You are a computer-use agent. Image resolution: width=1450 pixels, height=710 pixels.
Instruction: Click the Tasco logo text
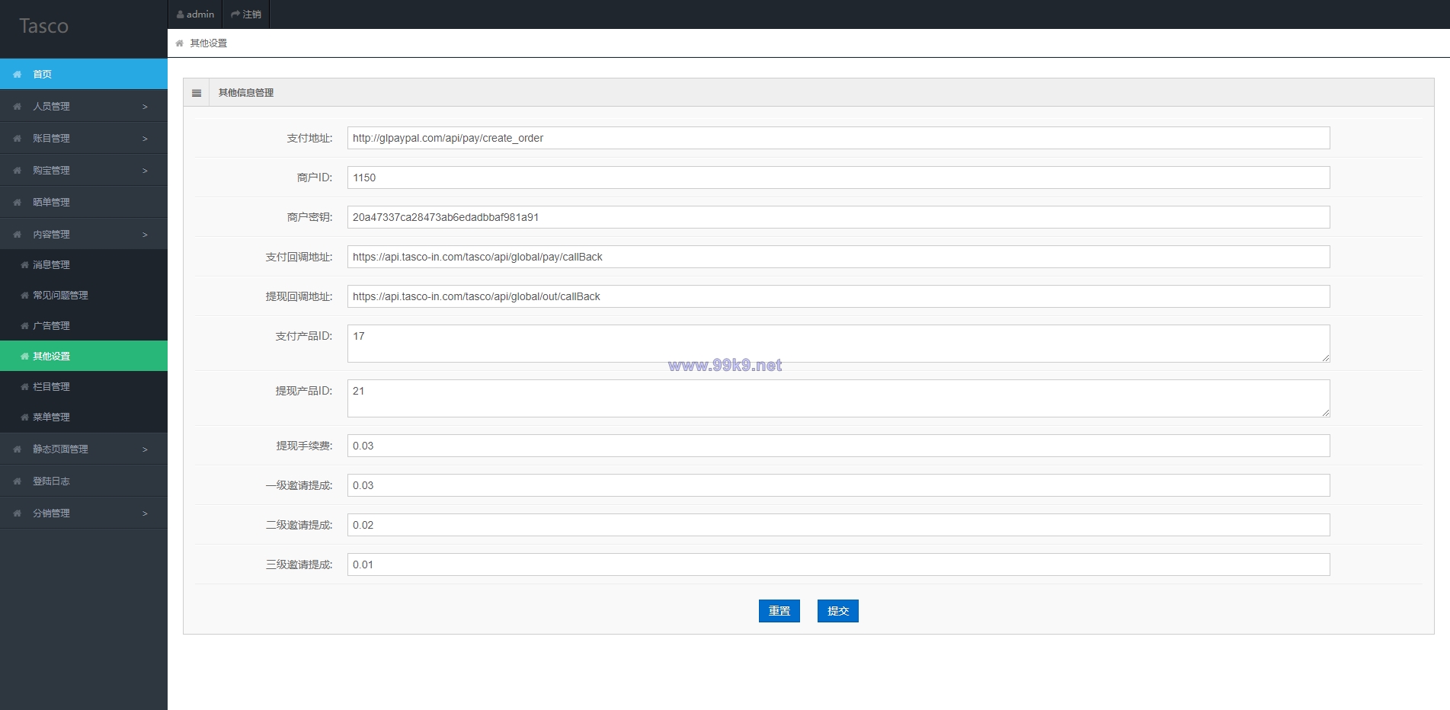(x=43, y=26)
